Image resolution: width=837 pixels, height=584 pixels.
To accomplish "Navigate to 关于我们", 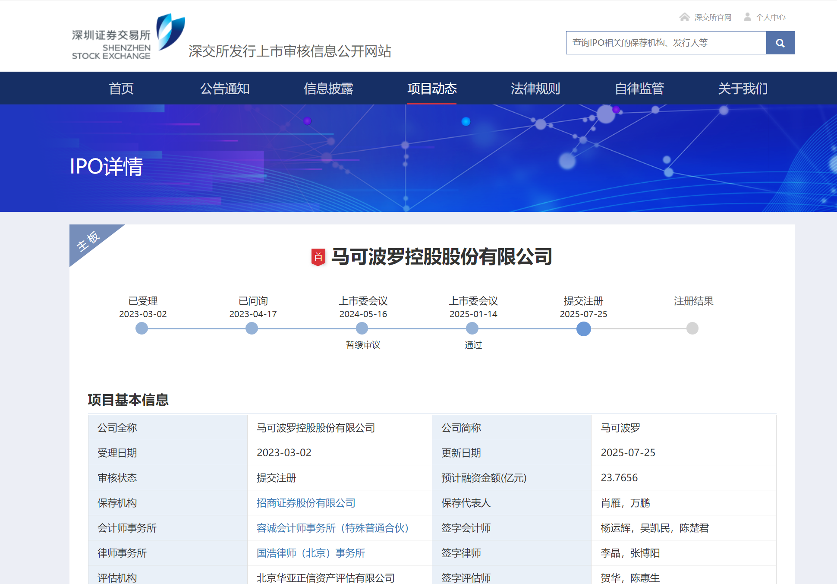I will (742, 88).
